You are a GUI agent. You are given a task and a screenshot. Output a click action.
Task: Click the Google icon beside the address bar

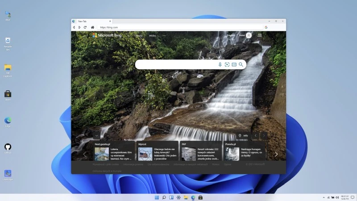click(266, 27)
